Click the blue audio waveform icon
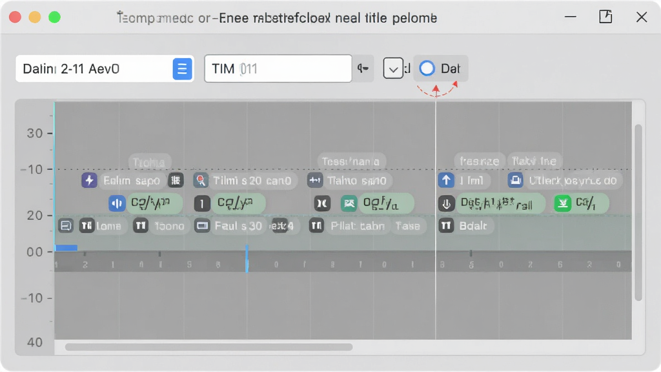Screen dimensions: 661x372 coord(117,203)
